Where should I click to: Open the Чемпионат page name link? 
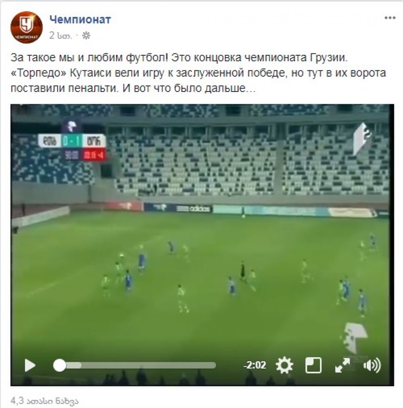click(80, 19)
